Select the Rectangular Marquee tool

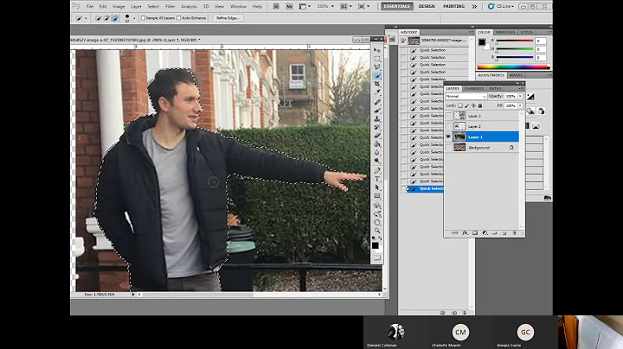point(377,59)
